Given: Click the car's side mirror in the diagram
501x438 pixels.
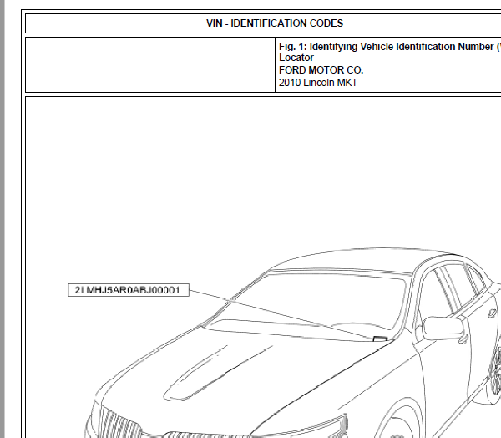Looking at the screenshot, I should coord(445,329).
